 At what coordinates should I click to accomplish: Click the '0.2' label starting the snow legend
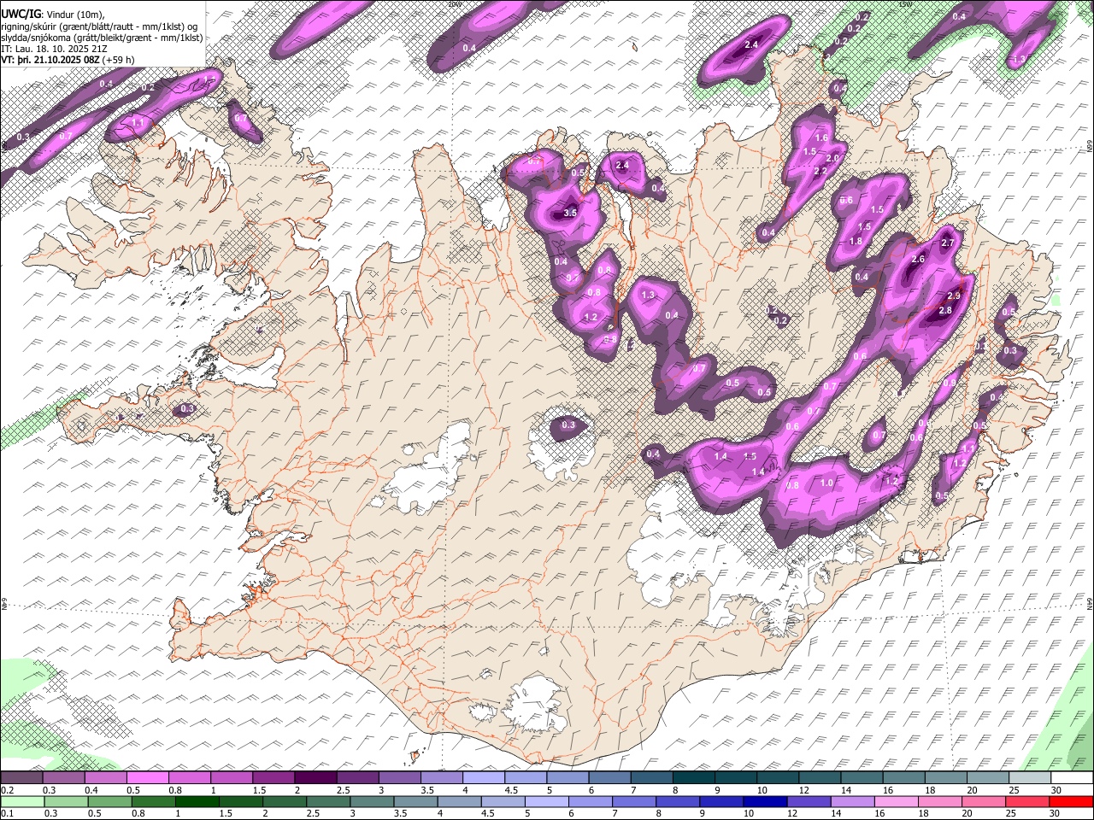[7, 790]
